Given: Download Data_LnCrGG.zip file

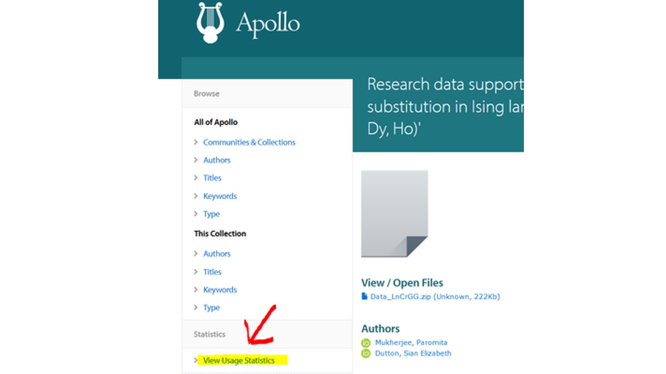Looking at the screenshot, I should point(435,296).
